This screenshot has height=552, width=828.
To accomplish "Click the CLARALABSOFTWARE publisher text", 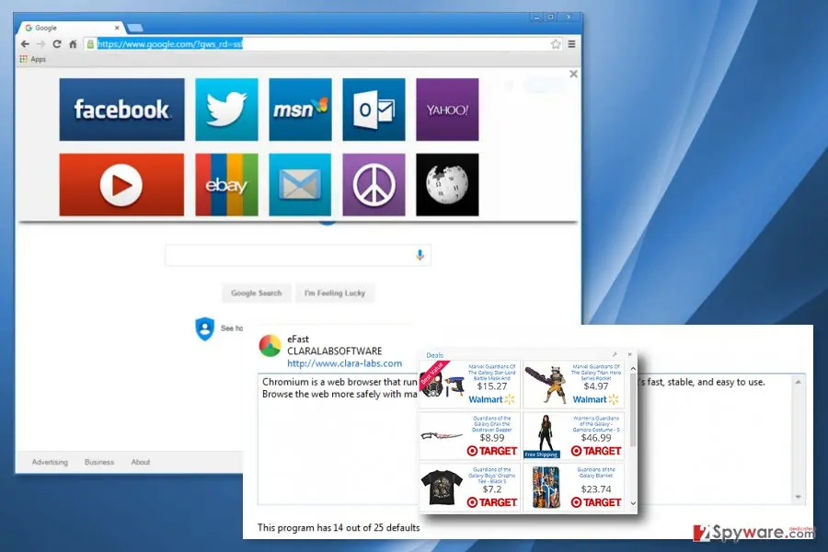I will 334,351.
